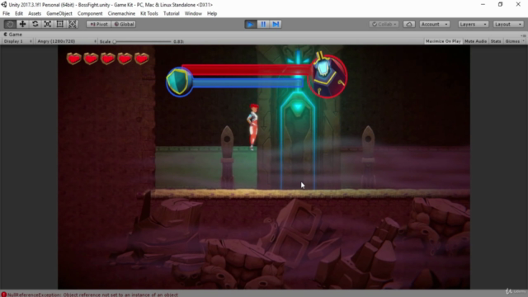Select the Rotate tool

point(35,24)
